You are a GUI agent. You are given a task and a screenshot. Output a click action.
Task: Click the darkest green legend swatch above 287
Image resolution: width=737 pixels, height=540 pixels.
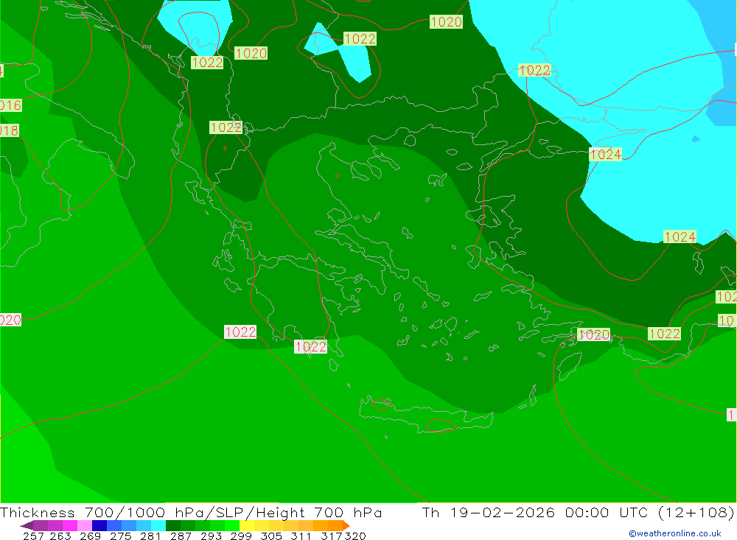point(173,525)
